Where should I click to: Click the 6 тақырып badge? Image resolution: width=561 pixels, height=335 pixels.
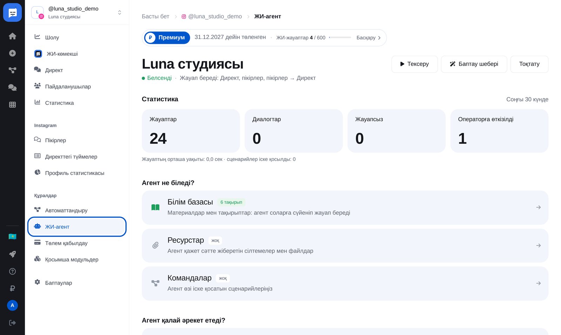[231, 202]
